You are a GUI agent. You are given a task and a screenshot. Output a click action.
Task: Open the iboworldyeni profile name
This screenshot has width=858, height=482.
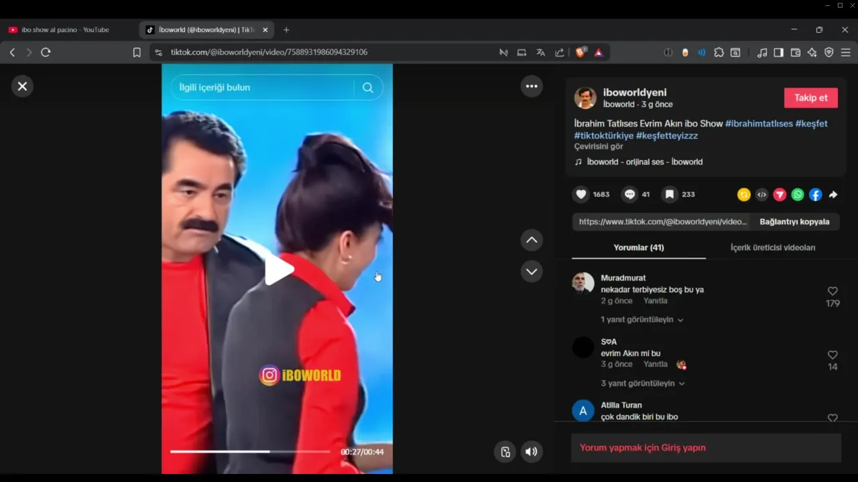635,92
